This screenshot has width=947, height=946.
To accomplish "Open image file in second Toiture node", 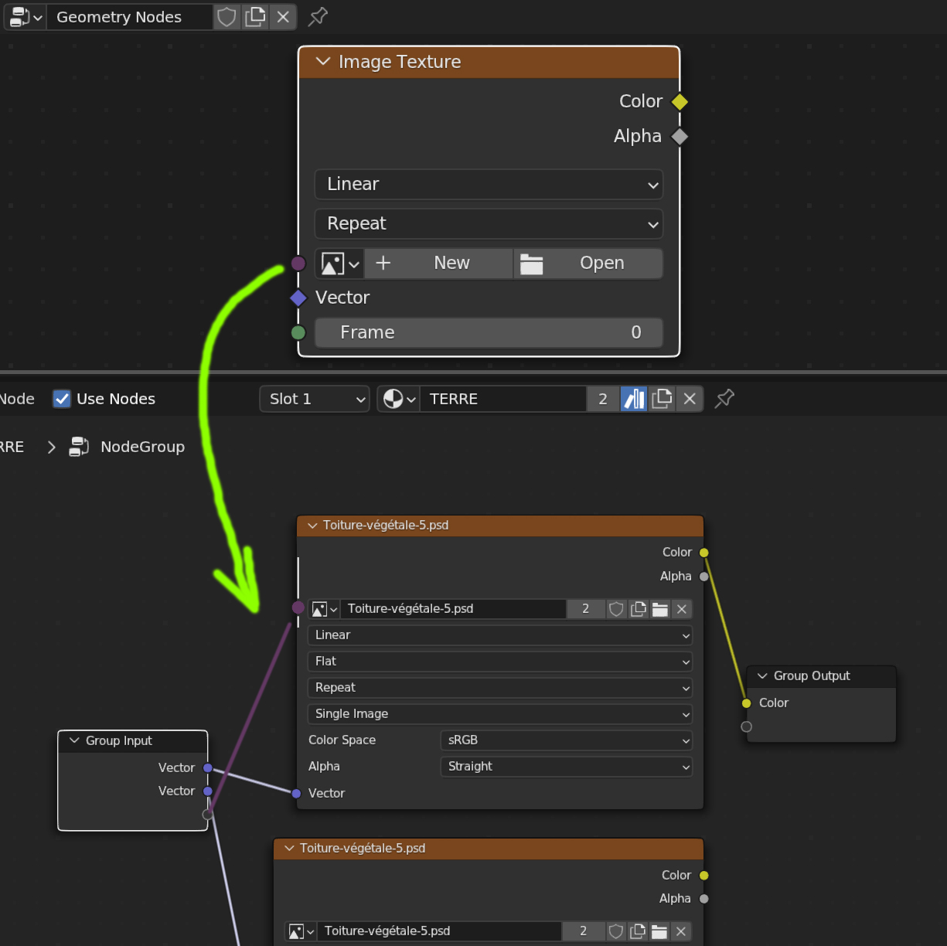I will coord(659,931).
